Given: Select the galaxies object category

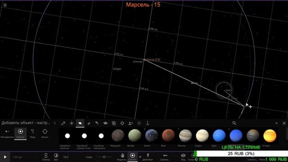Looking at the screenshot, I should coord(114,123).
